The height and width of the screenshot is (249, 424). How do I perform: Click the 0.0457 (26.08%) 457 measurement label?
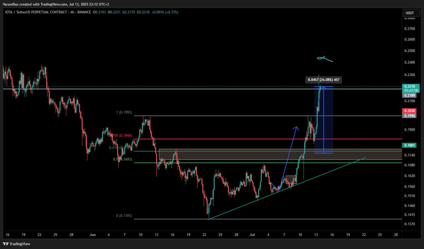(324, 80)
